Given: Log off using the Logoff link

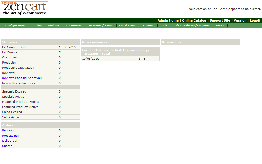Looking at the screenshot, I should click(x=255, y=20).
